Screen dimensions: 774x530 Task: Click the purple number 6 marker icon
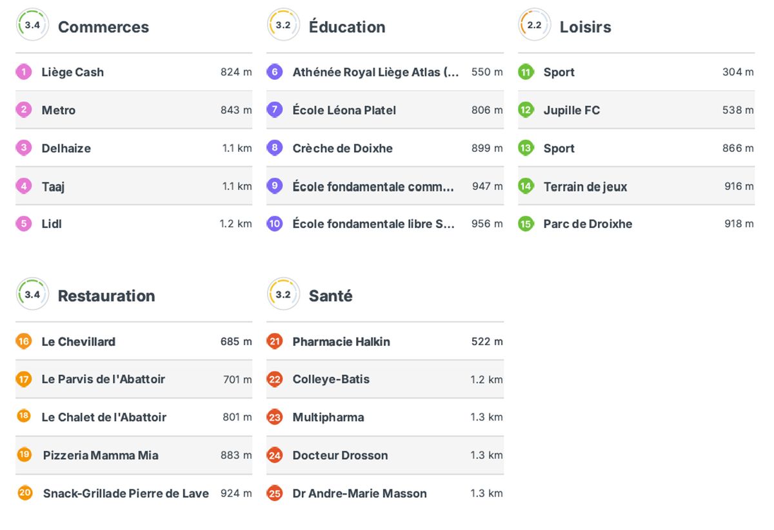point(275,72)
